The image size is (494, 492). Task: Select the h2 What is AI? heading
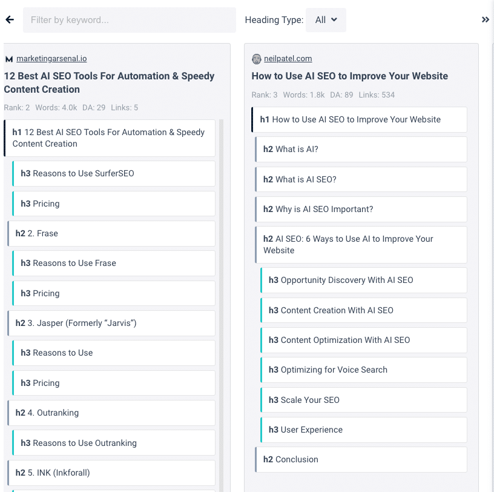tap(361, 149)
